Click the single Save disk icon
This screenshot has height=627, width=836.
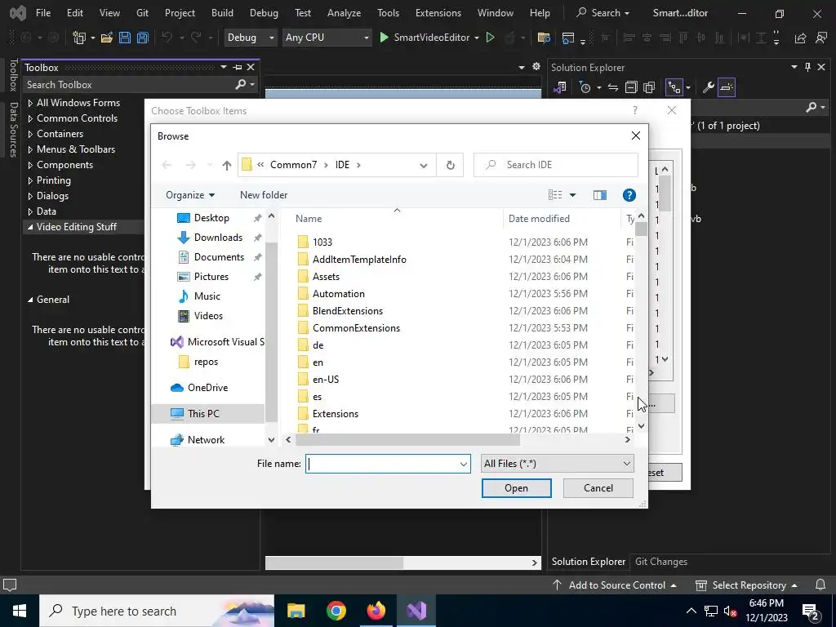pos(125,38)
